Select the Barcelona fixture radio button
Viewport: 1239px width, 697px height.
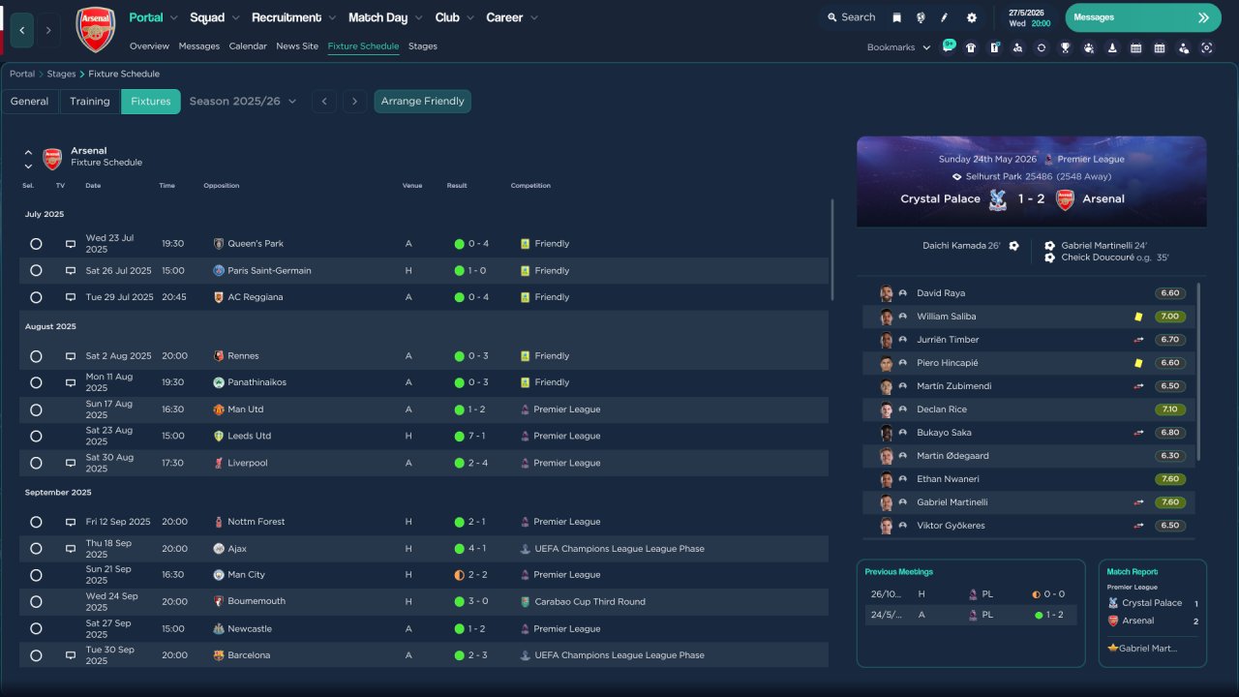click(36, 655)
